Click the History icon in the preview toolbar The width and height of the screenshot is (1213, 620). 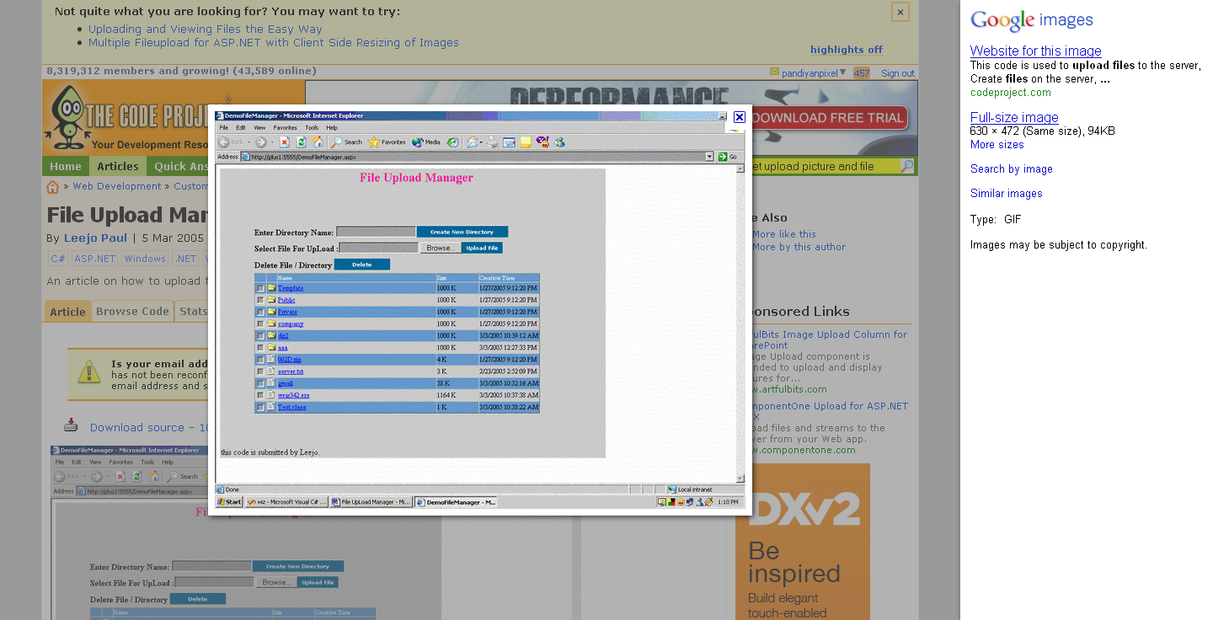tap(452, 142)
